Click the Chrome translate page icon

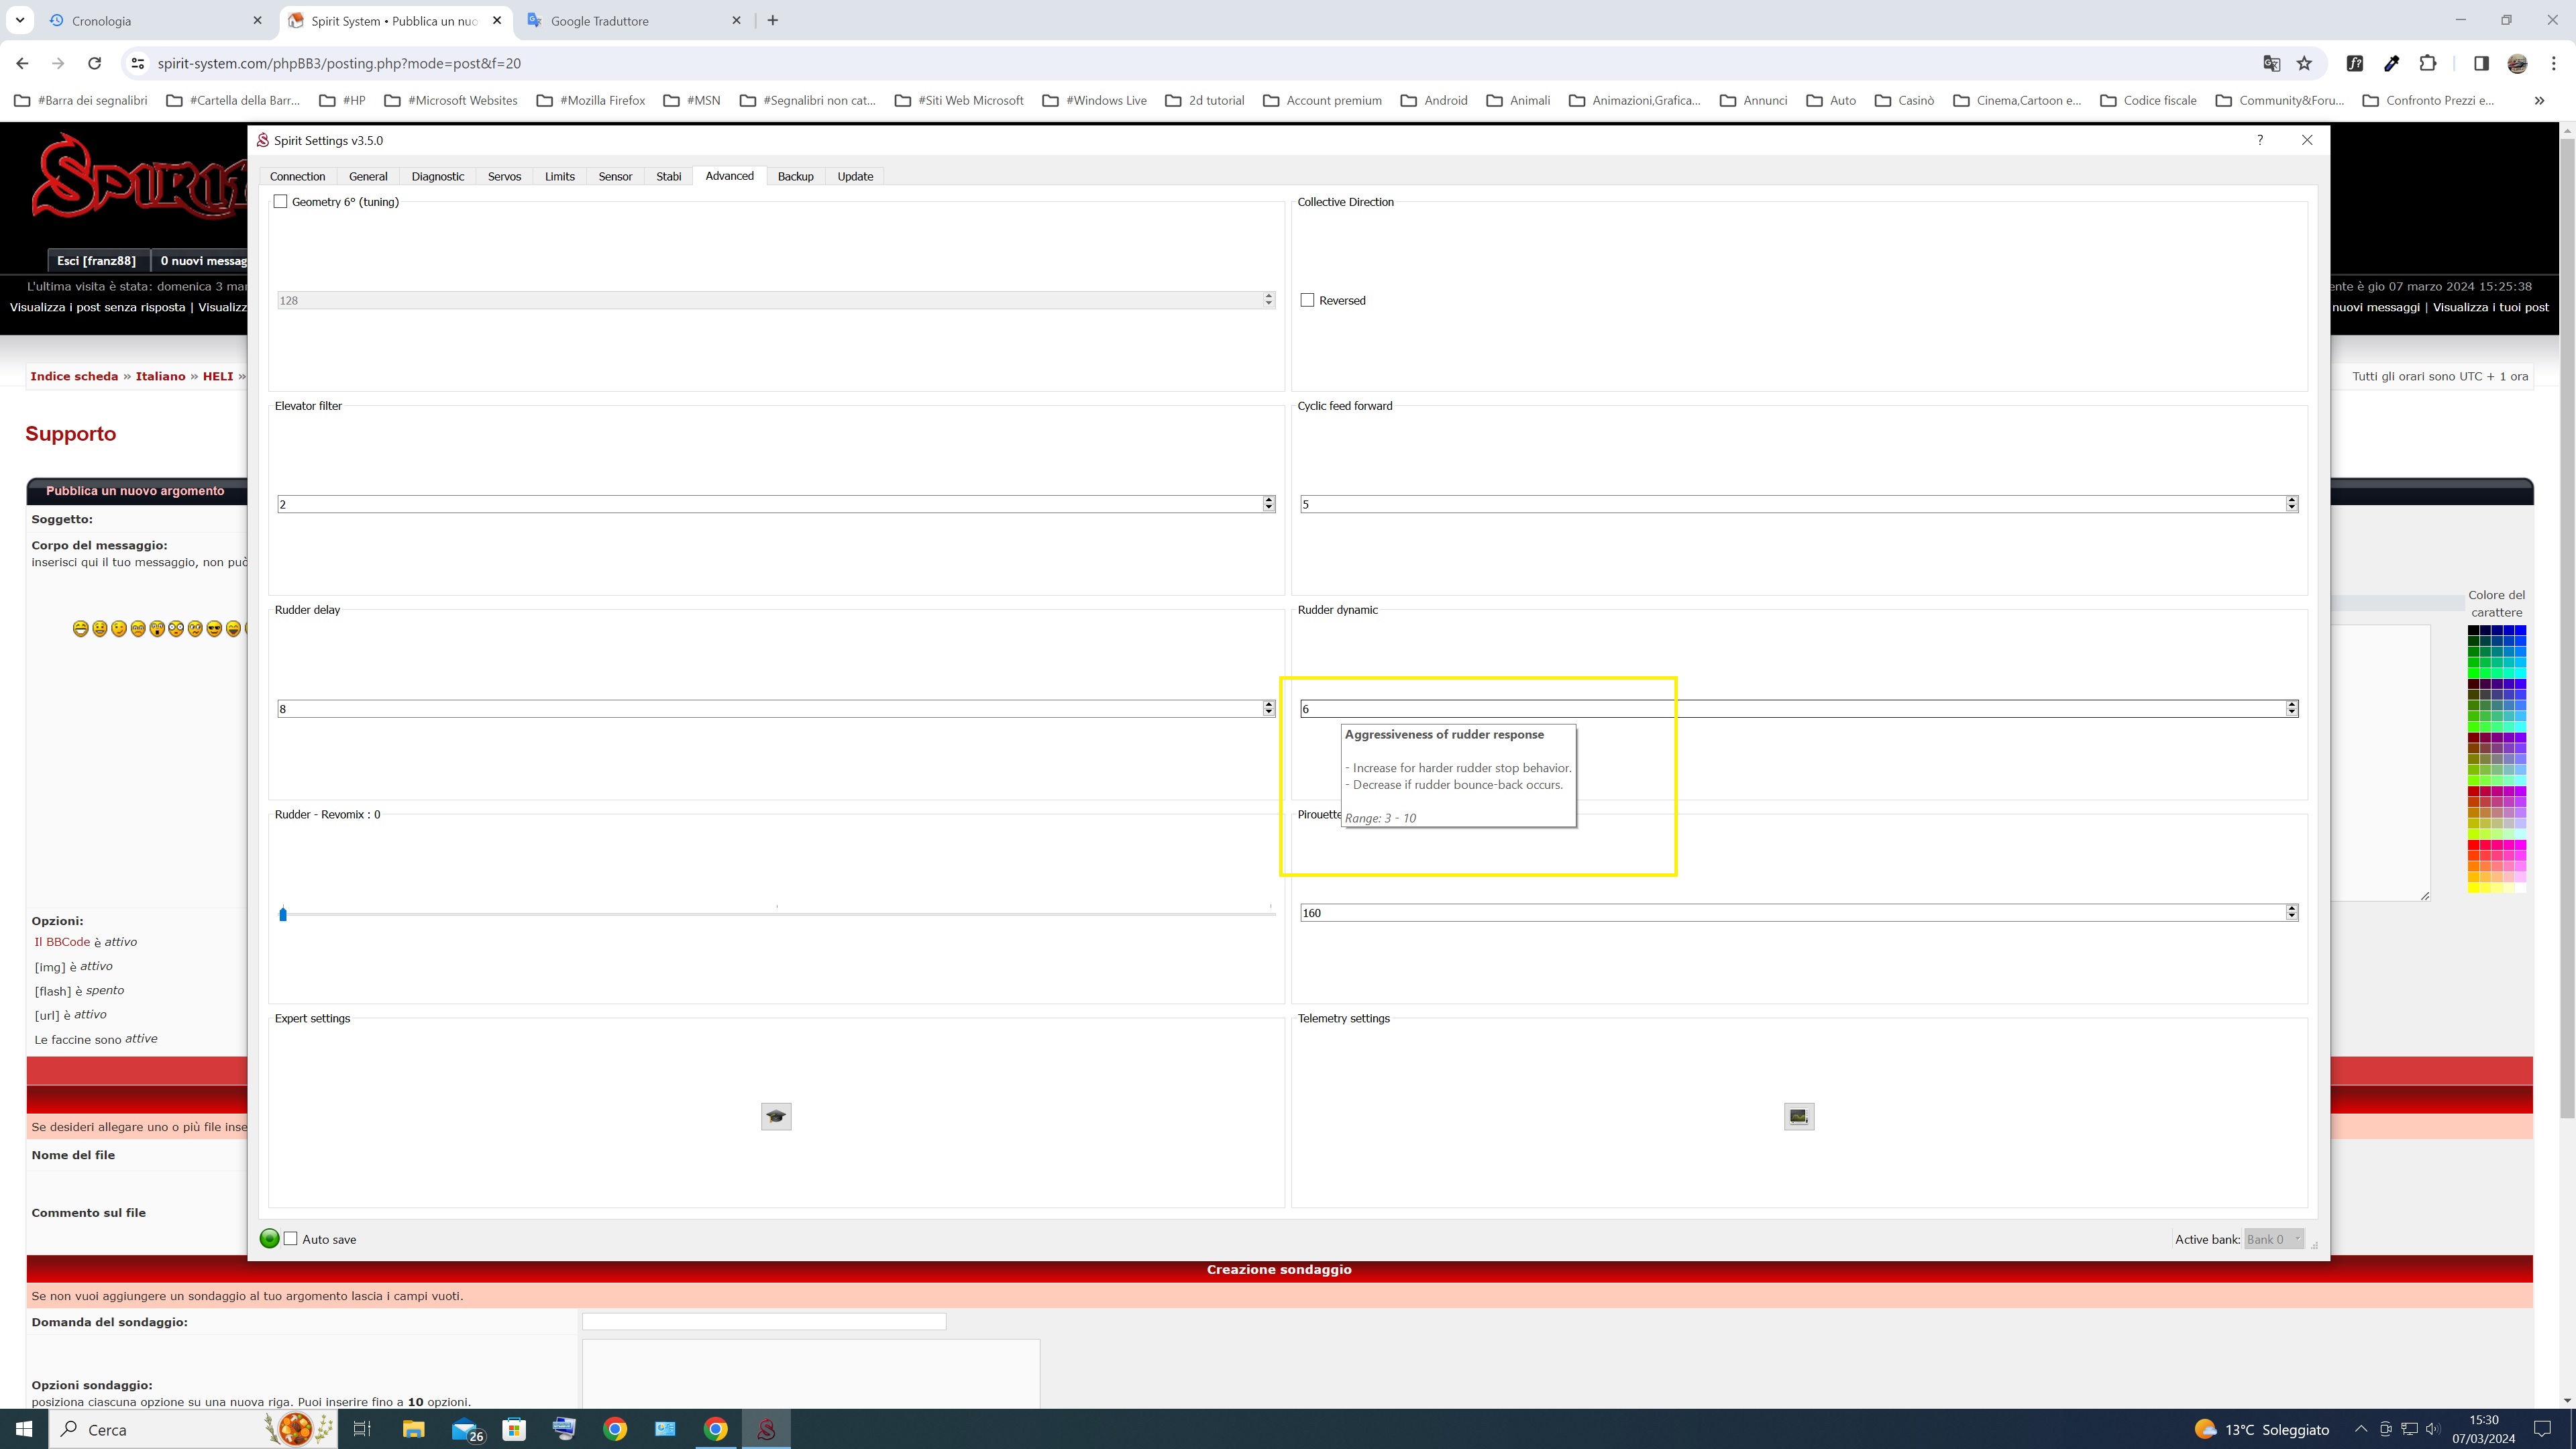(2271, 63)
